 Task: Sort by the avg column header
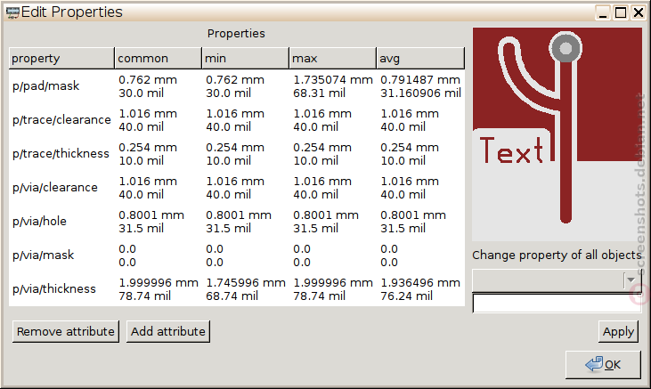(x=420, y=58)
